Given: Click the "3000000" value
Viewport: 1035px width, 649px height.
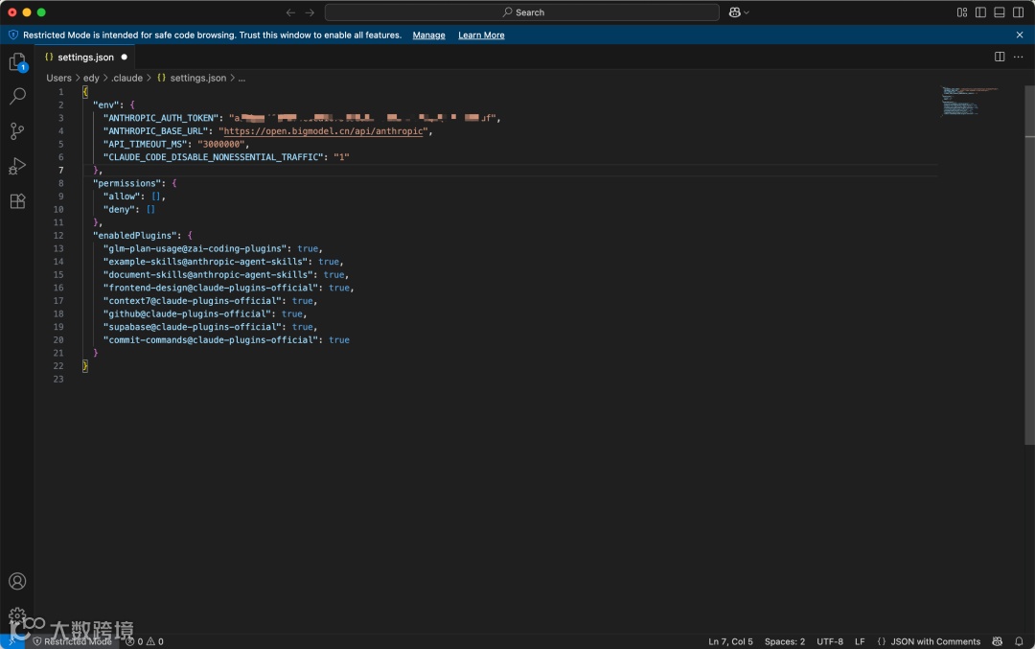Looking at the screenshot, I should point(221,144).
